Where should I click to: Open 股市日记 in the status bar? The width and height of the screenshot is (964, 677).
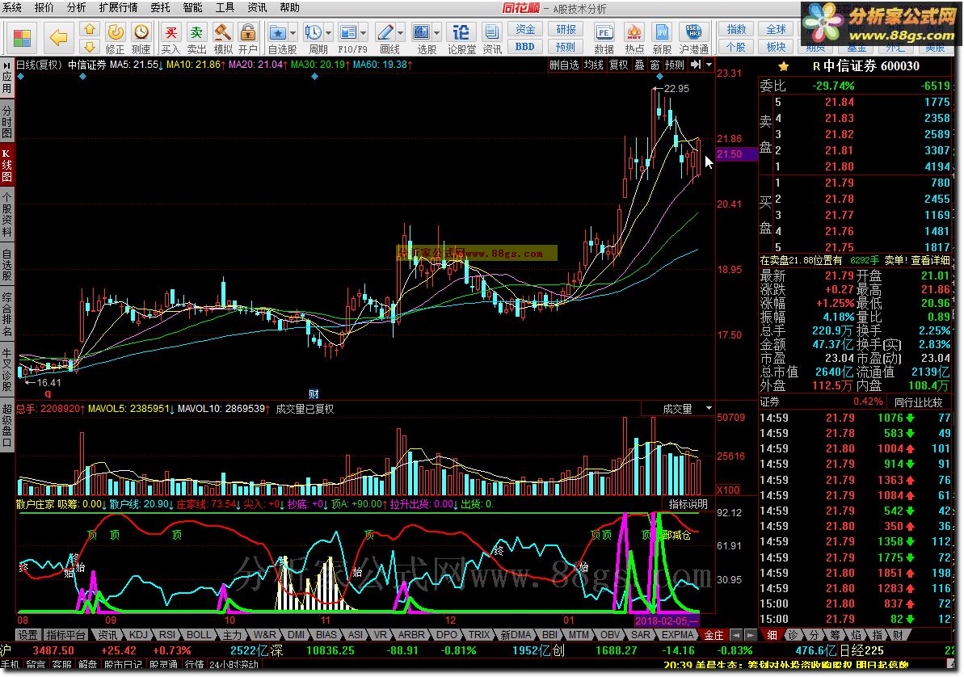(123, 665)
